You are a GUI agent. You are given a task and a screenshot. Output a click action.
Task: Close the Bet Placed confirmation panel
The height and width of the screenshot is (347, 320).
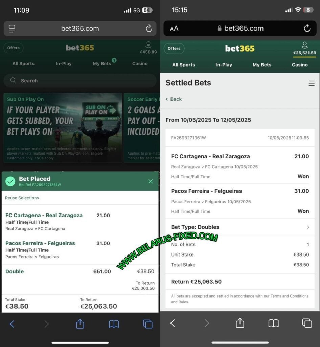(151, 181)
